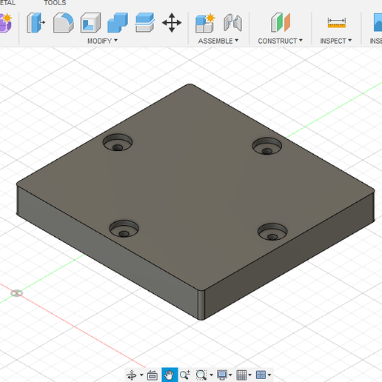Select the Press Pull tool
This screenshot has height=382, width=382.
(36, 23)
